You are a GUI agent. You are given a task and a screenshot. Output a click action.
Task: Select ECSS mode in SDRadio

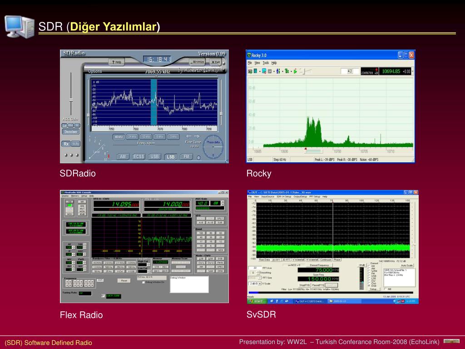(139, 156)
